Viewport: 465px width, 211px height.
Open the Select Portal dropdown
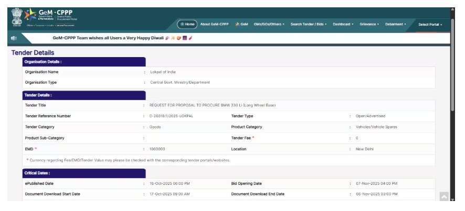pyautogui.click(x=430, y=25)
